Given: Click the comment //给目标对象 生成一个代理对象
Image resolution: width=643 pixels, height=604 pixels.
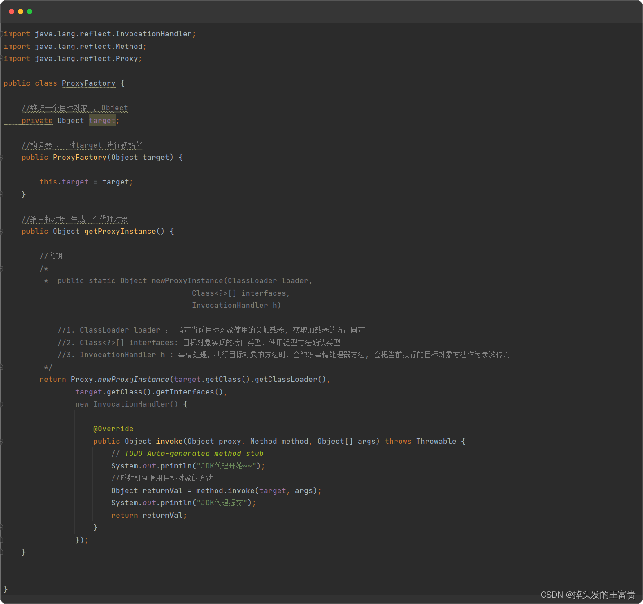Looking at the screenshot, I should tap(75, 219).
